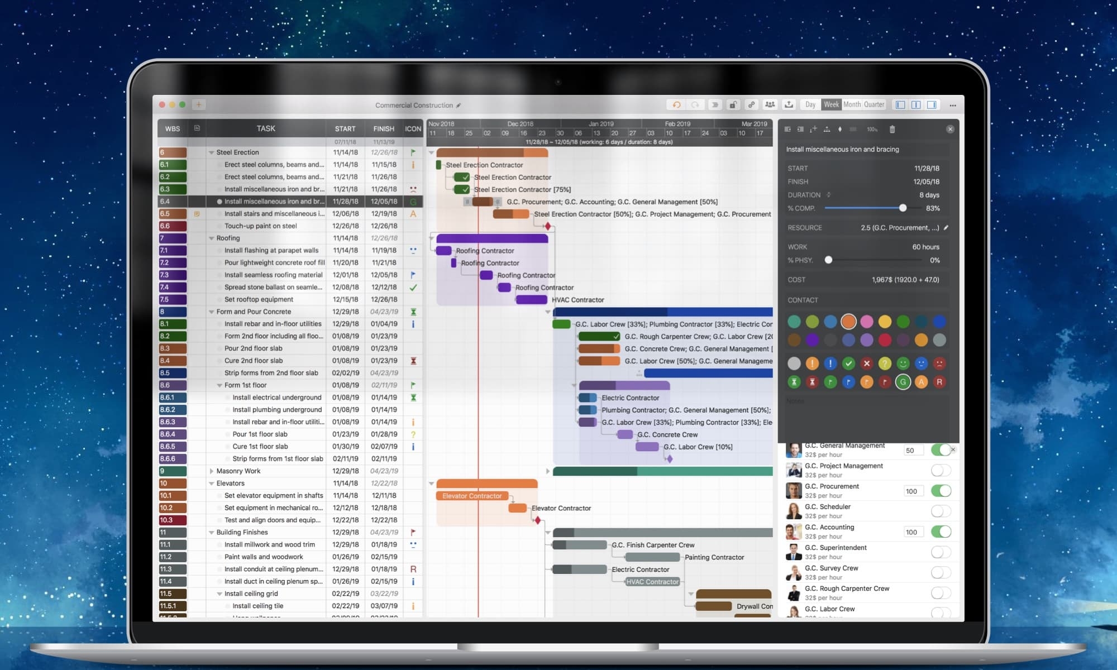Screen dimensions: 1117x670
Task: Expand the Masonry Work task group
Action: tap(211, 471)
